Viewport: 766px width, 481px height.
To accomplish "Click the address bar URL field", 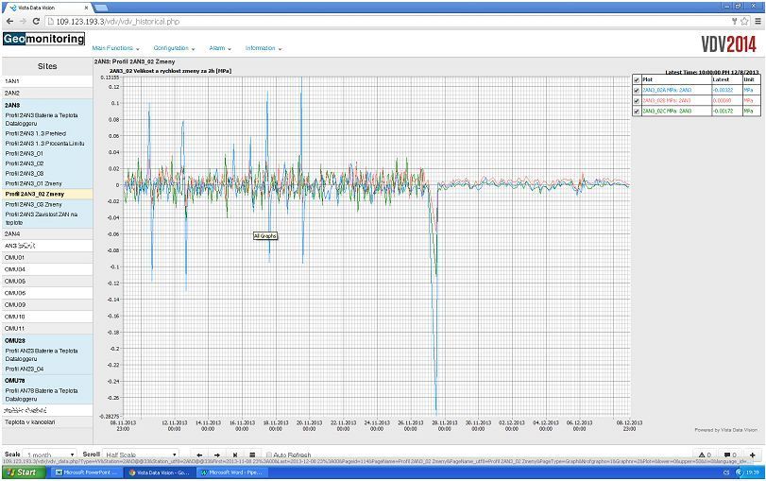I will coord(388,22).
